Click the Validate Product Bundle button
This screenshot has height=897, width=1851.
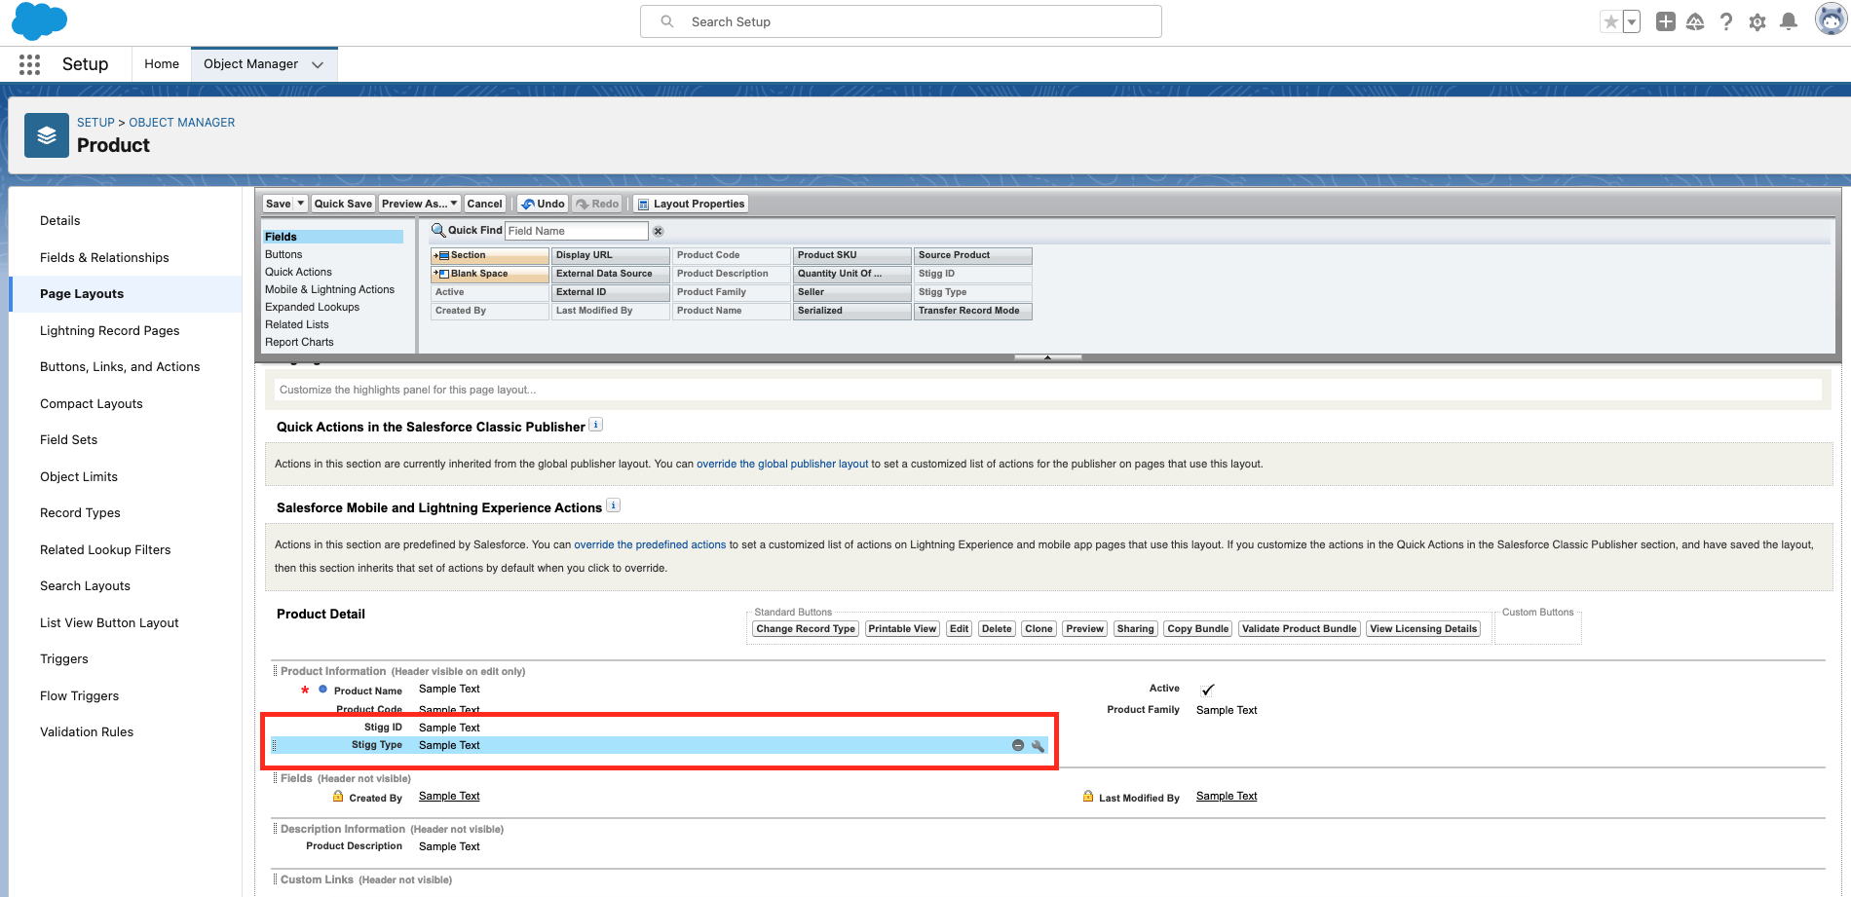pos(1300,629)
